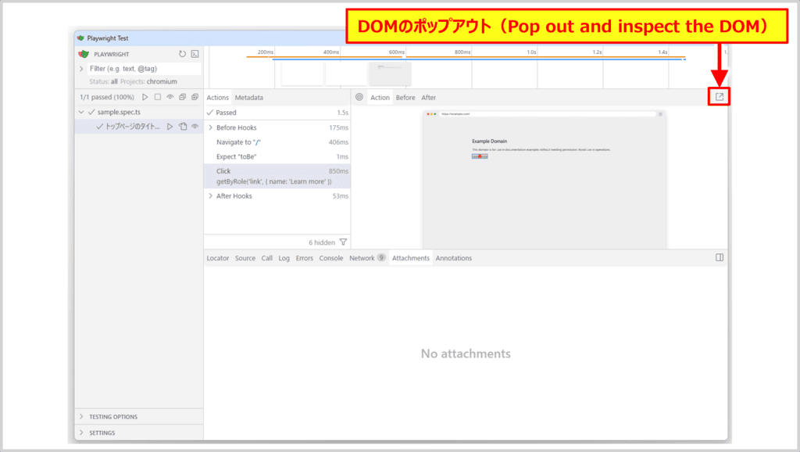
Task: Focus the Filter text input
Action: point(141,69)
